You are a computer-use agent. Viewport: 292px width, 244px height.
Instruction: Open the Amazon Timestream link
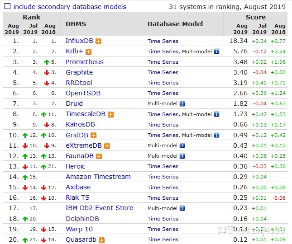coord(98,177)
